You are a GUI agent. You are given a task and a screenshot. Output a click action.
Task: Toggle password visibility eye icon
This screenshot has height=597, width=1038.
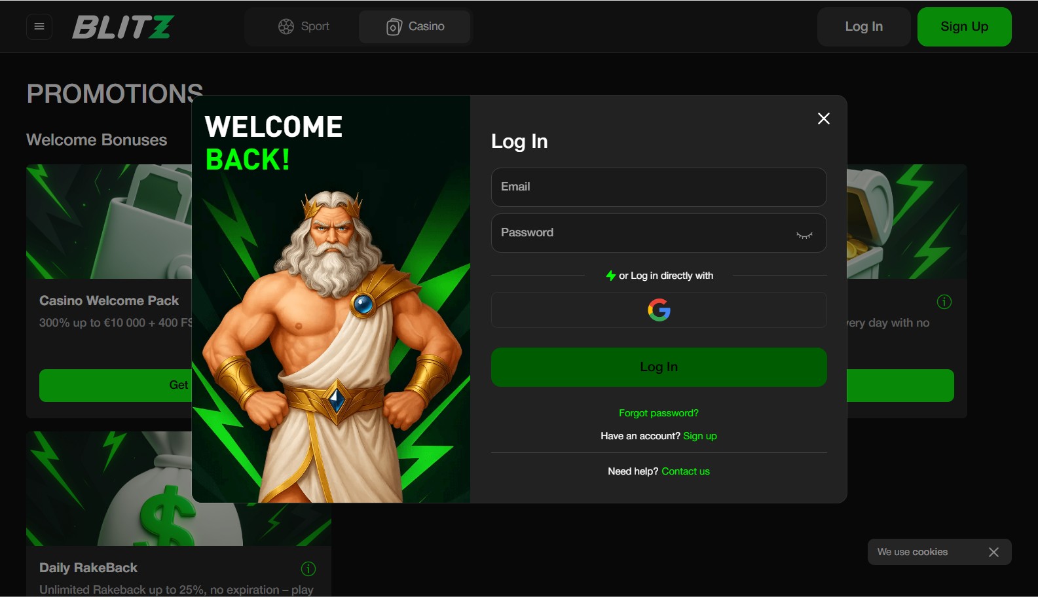[804, 235]
